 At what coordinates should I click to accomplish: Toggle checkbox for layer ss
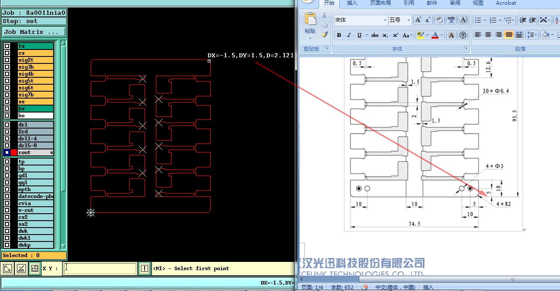click(x=7, y=101)
